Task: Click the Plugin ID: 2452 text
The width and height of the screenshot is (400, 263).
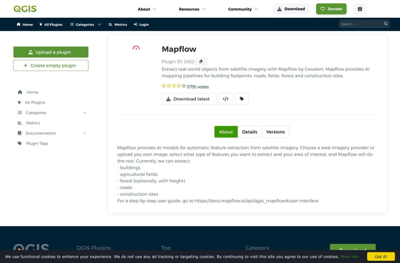Action: point(178,62)
